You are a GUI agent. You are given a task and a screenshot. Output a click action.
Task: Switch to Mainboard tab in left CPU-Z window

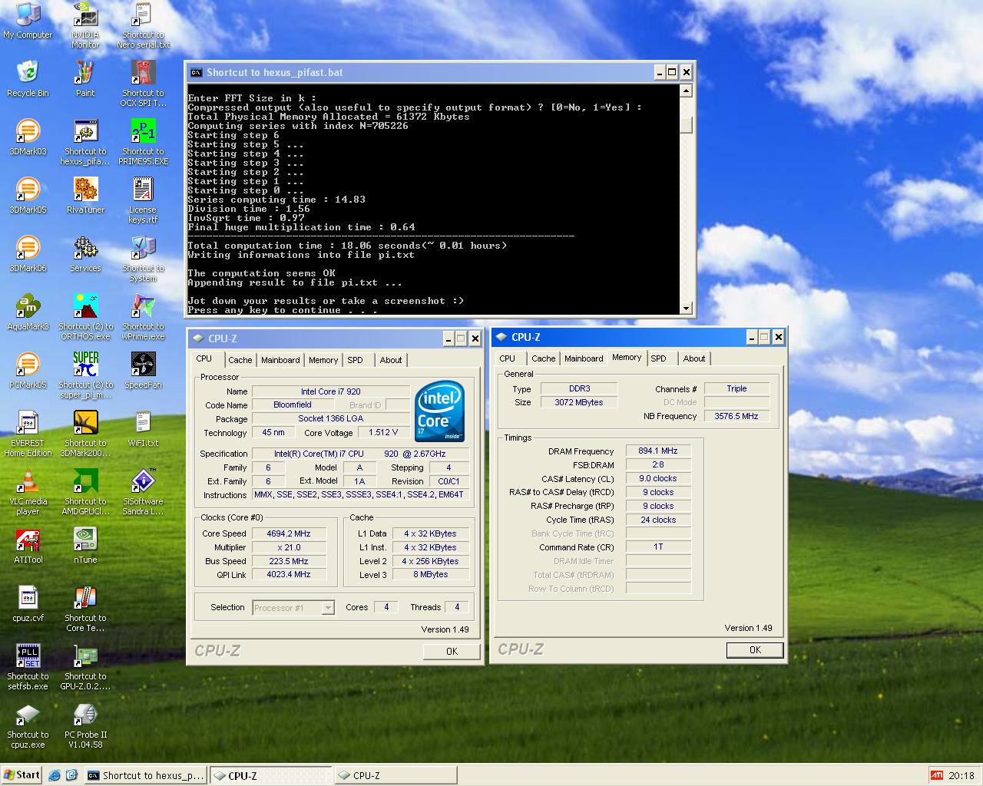(x=280, y=360)
